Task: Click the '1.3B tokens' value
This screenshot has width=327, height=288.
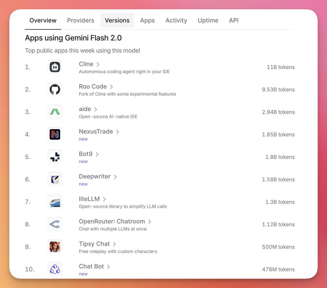Action: (280, 202)
